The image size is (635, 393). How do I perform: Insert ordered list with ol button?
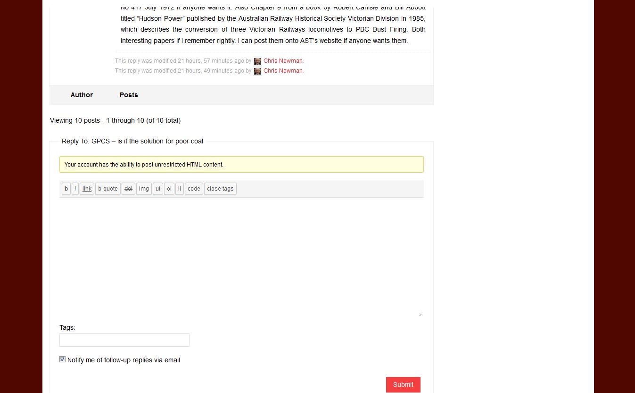coord(169,189)
